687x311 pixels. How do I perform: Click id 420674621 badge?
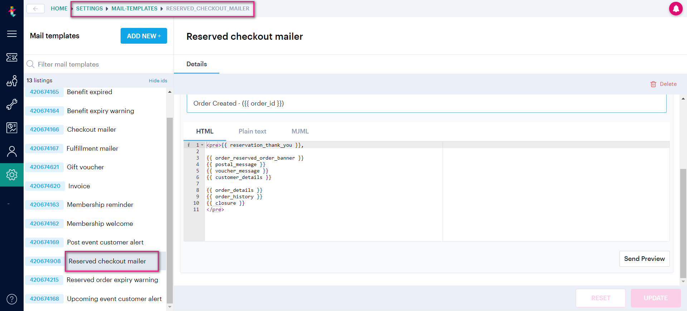tap(44, 167)
